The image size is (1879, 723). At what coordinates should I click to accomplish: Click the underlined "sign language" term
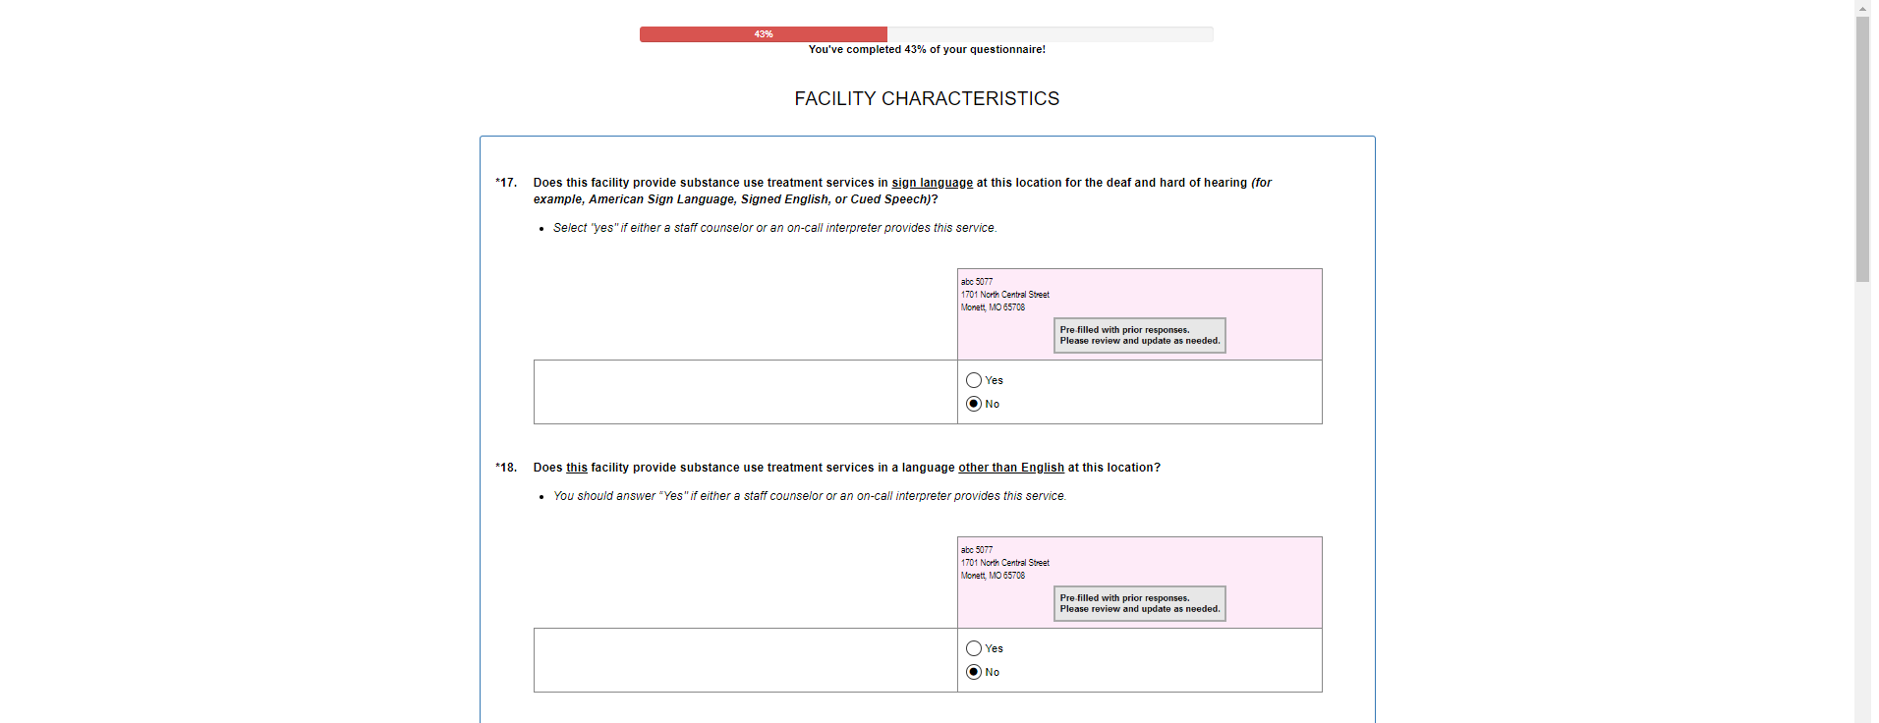point(932,183)
